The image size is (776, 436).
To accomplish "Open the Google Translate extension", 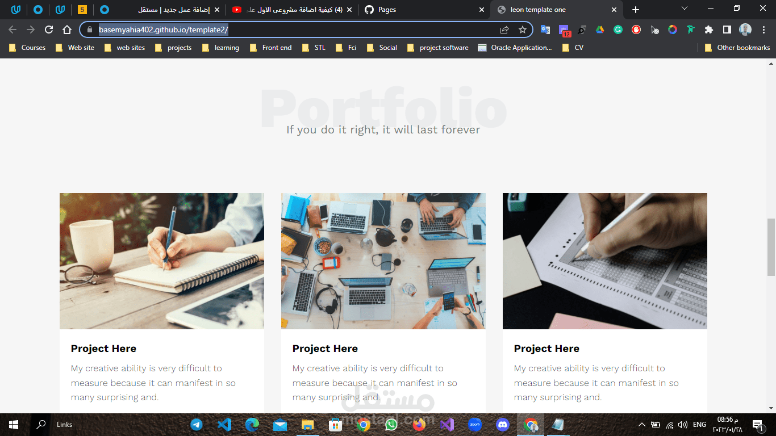I will pyautogui.click(x=545, y=30).
